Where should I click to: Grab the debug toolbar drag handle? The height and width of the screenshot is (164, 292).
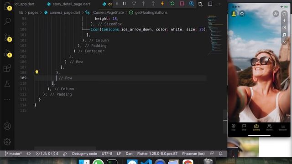[117, 4]
